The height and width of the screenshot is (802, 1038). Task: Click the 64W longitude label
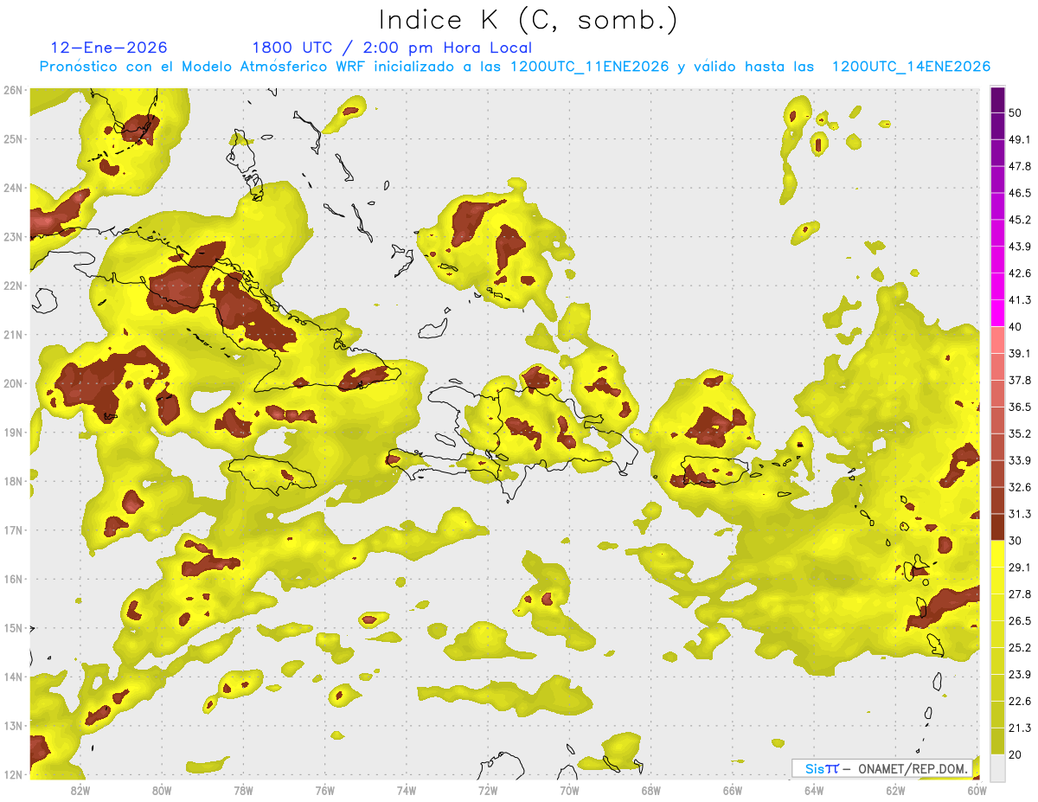814,790
